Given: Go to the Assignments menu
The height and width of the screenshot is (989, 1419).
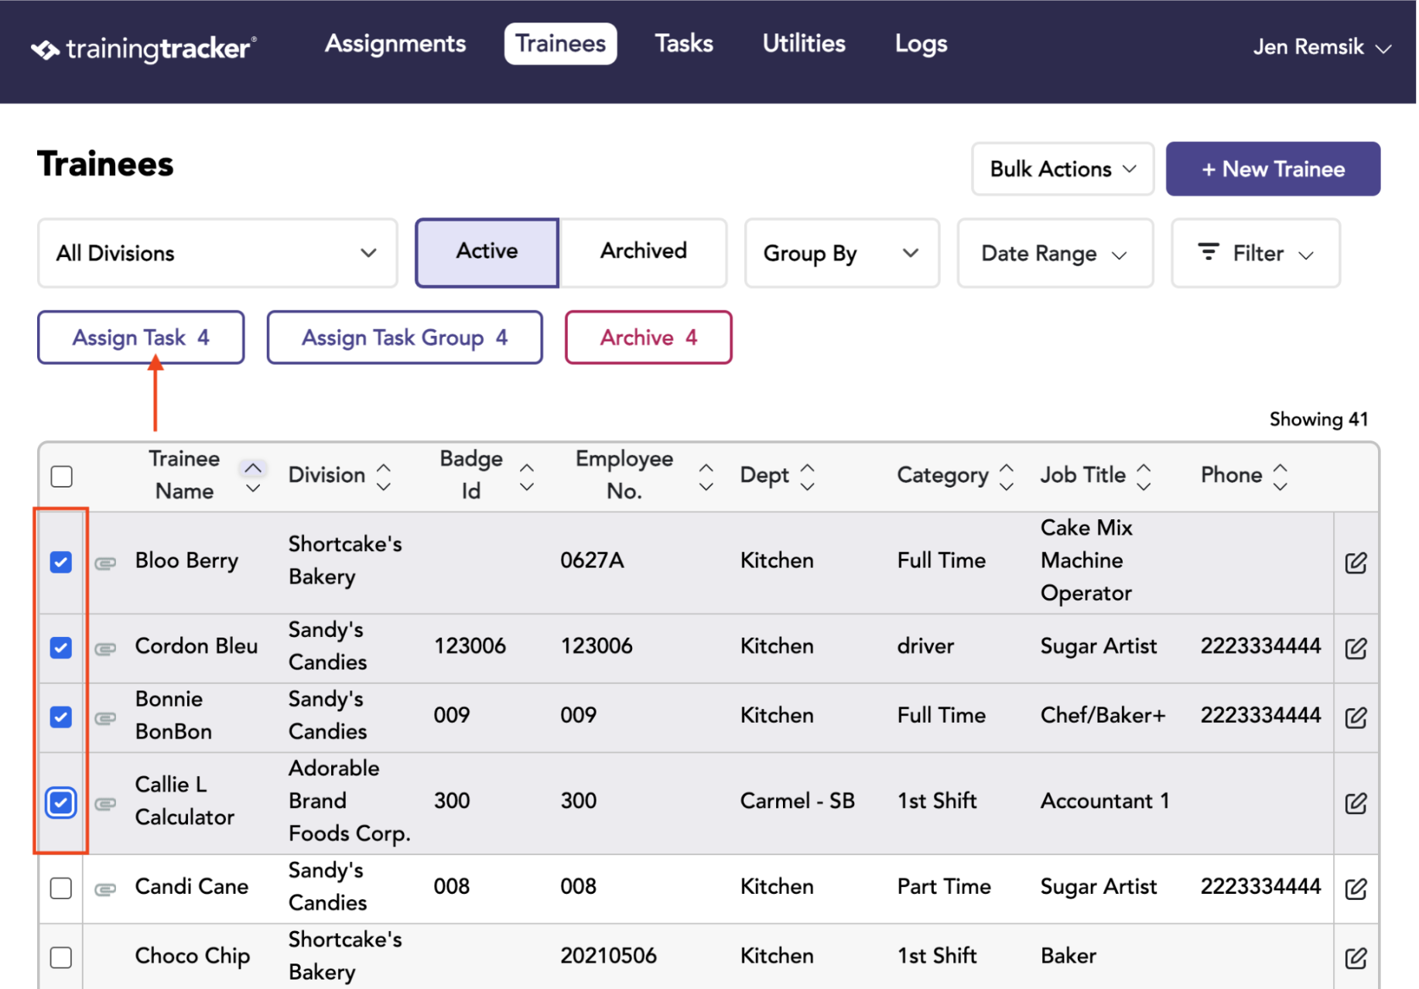Looking at the screenshot, I should (x=395, y=43).
